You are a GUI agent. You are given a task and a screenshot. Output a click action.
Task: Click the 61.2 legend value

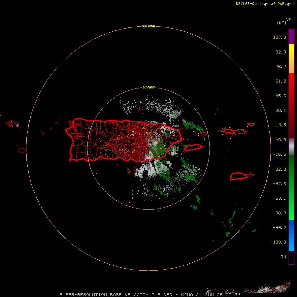(281, 81)
